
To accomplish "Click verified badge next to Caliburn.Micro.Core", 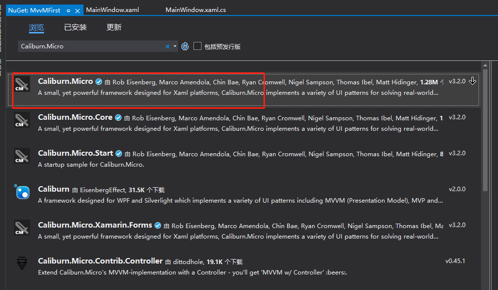I will pyautogui.click(x=118, y=118).
